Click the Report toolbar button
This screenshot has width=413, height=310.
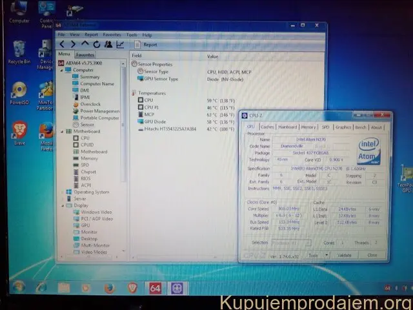coord(146,45)
